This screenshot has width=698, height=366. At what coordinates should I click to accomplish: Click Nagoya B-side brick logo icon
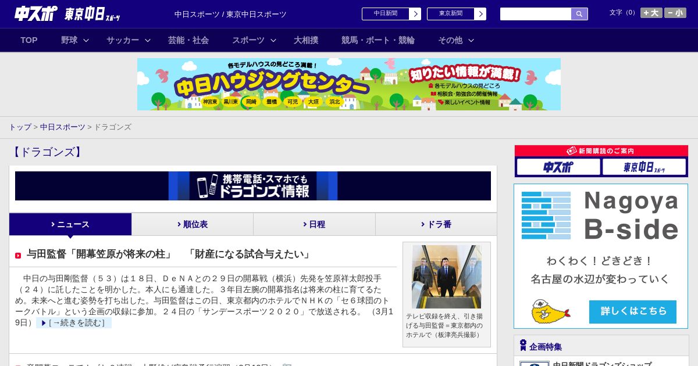click(x=546, y=216)
